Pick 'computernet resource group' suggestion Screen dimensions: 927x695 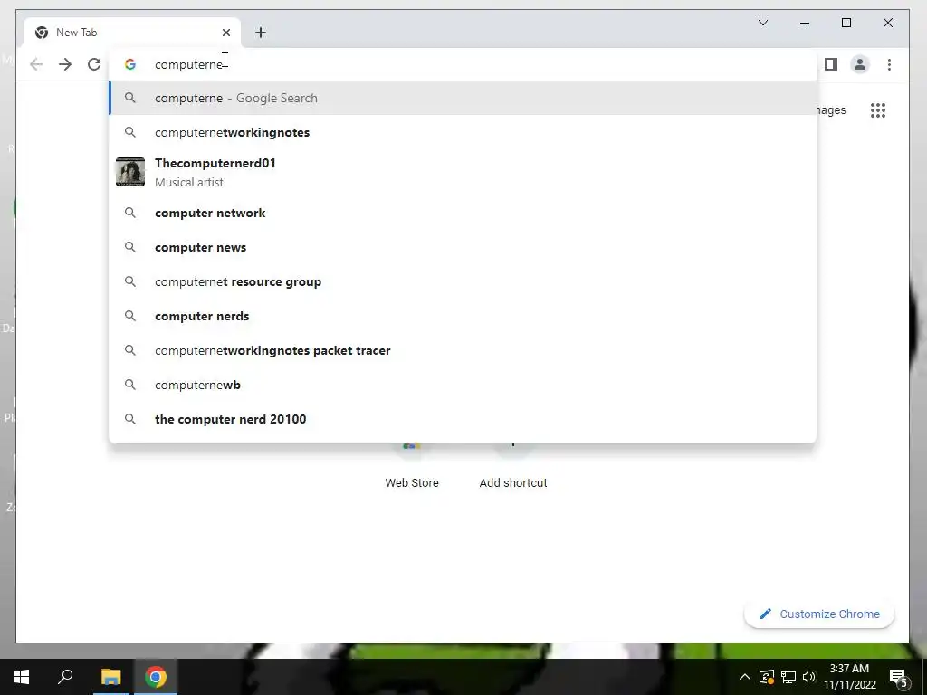463,281
